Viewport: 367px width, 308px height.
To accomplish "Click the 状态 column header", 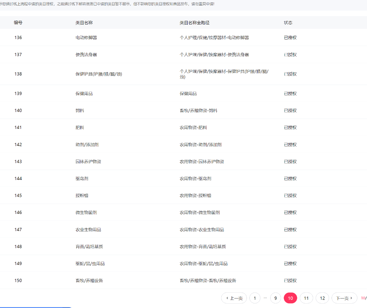I will 288,23.
